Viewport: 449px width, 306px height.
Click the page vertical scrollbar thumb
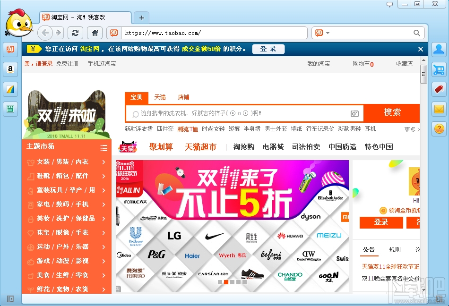423,74
